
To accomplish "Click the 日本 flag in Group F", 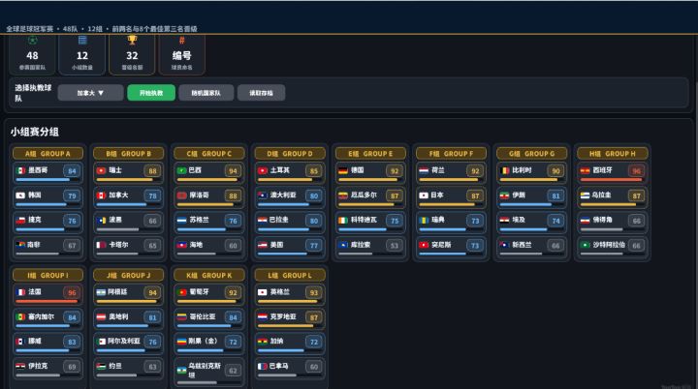I will [x=424, y=195].
